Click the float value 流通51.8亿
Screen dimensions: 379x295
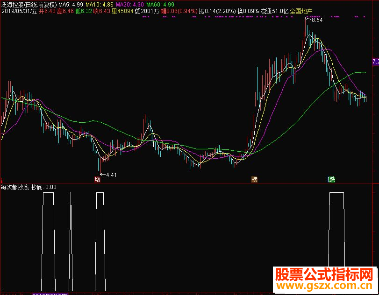(x=275, y=11)
